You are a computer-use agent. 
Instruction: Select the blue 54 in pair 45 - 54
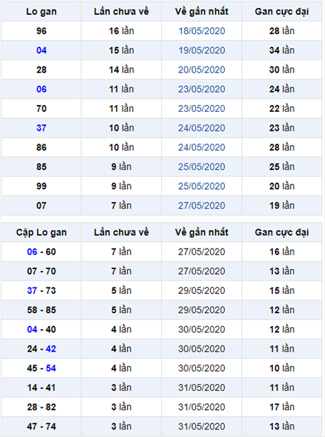click(x=51, y=368)
